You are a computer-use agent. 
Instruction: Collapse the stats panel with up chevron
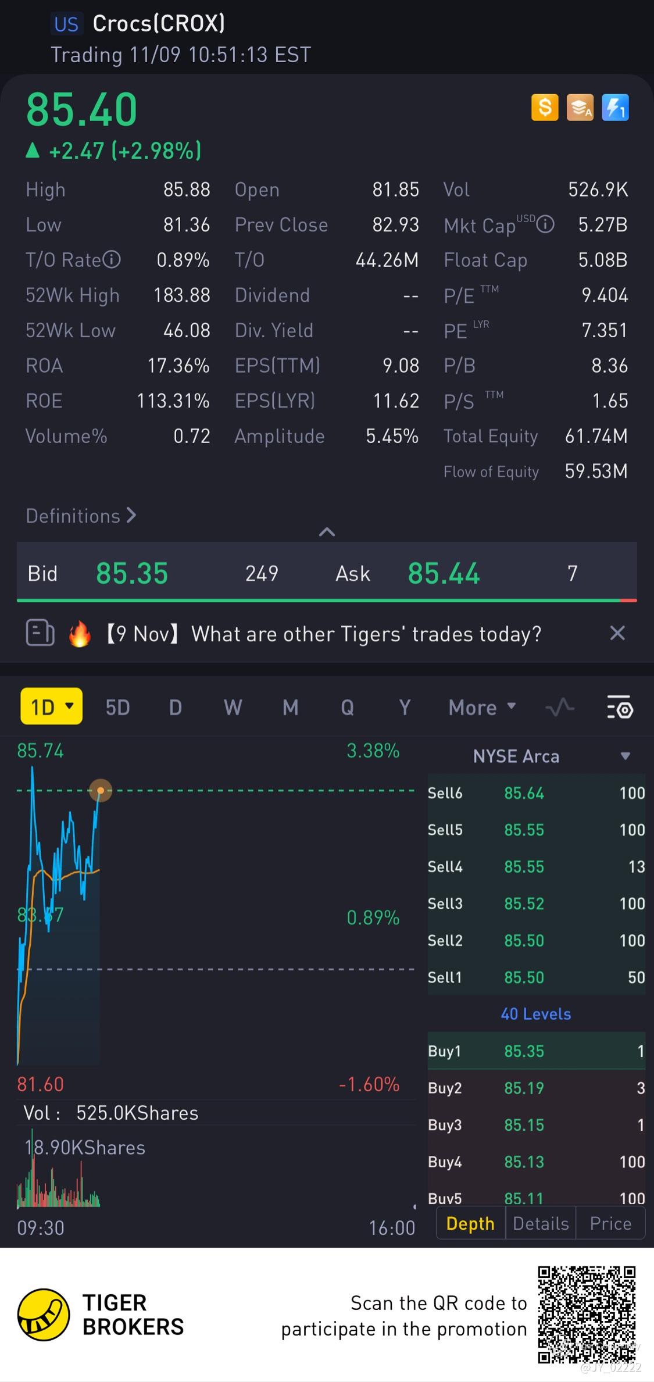[x=327, y=531]
